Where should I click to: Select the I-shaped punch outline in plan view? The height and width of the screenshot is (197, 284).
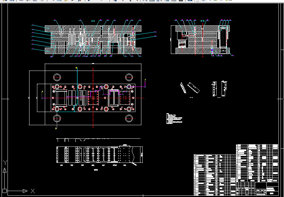coord(113,98)
